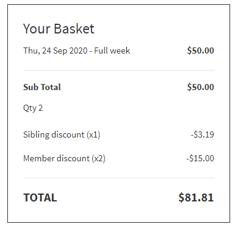Click the bold TOTAL label
Image resolution: width=235 pixels, height=227 pixels.
pos(40,198)
